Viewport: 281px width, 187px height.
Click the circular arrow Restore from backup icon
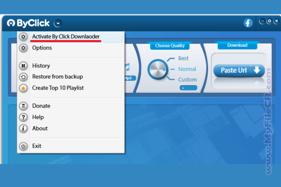pos(23,77)
